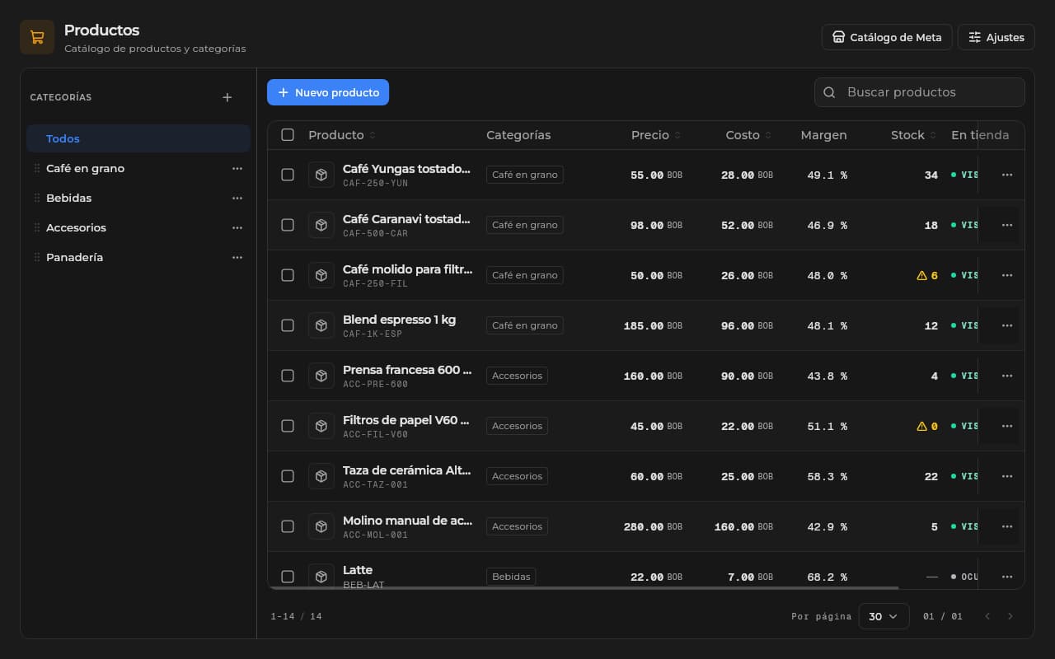This screenshot has height=659, width=1055.
Task: Open the Por página dropdown showing 30
Action: pyautogui.click(x=884, y=616)
